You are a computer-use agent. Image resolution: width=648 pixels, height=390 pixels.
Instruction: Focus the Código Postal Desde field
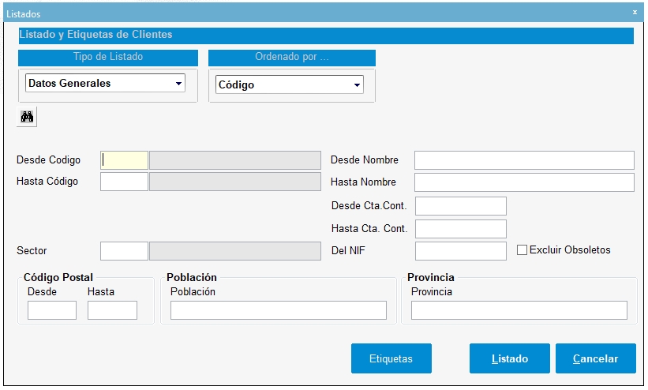pyautogui.click(x=52, y=310)
